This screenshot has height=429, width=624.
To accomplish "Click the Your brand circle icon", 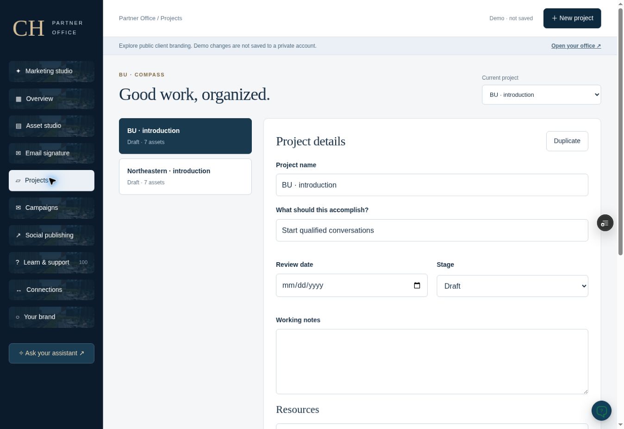I will click(18, 317).
